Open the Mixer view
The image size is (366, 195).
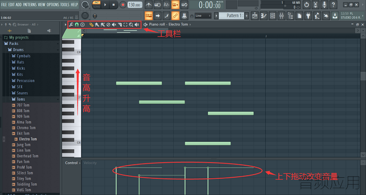(x=281, y=16)
